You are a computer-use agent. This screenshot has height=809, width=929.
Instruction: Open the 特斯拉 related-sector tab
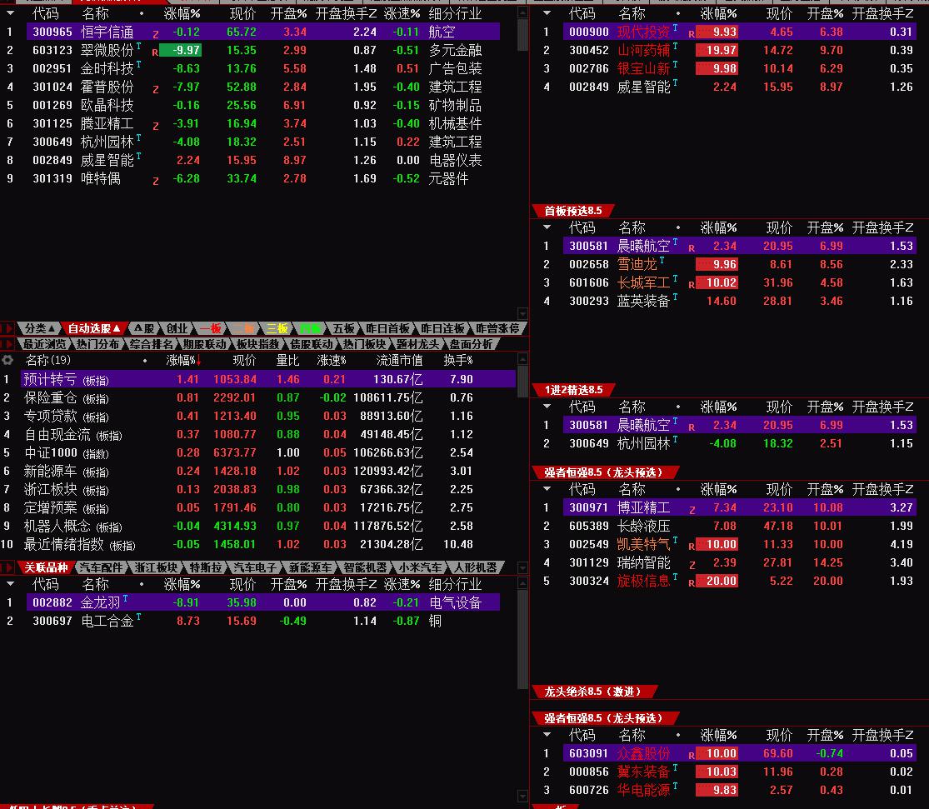pyautogui.click(x=205, y=567)
